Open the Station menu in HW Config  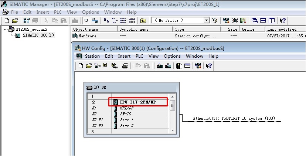point(92,56)
